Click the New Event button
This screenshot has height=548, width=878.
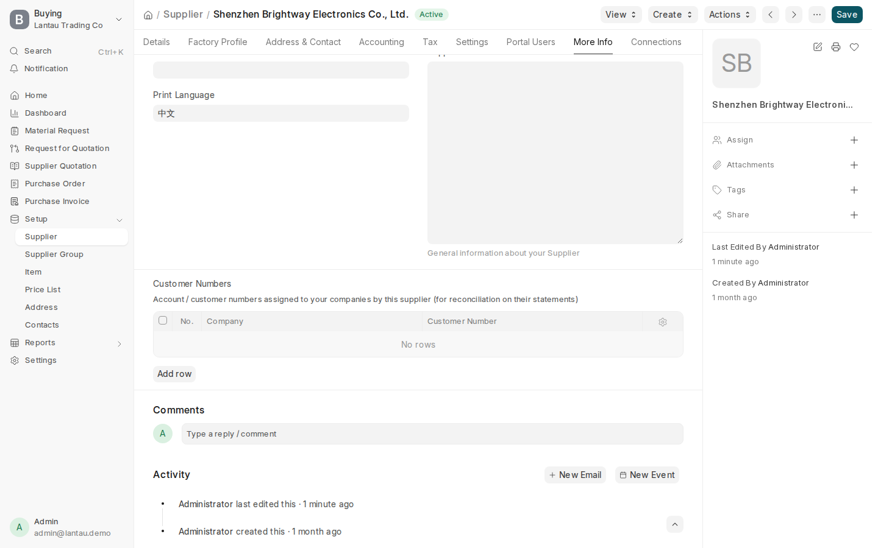(x=647, y=475)
